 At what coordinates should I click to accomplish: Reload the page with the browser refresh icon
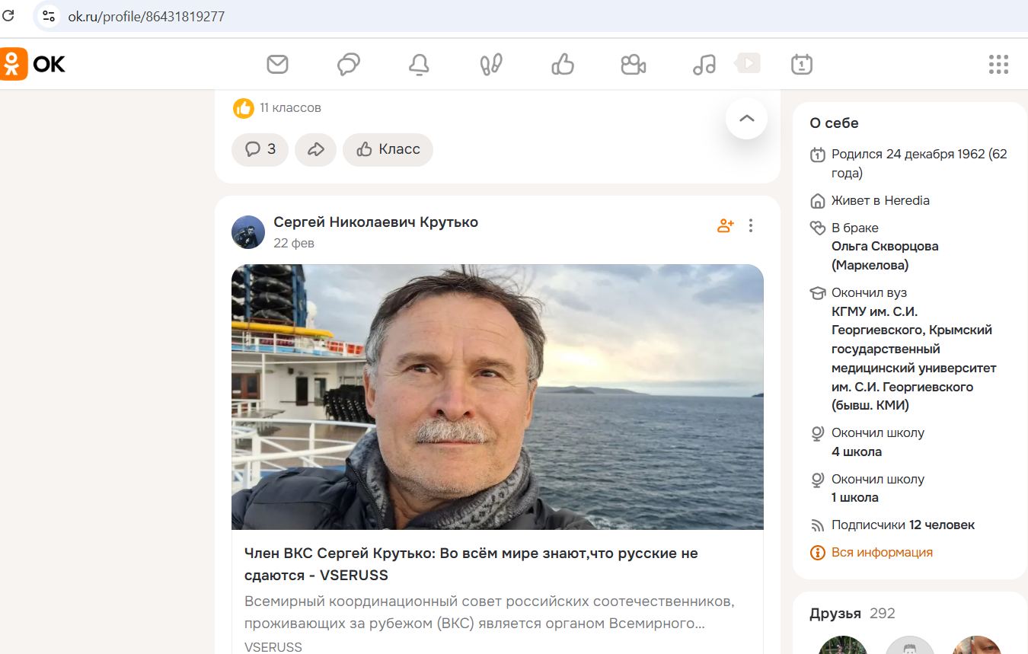[x=8, y=15]
